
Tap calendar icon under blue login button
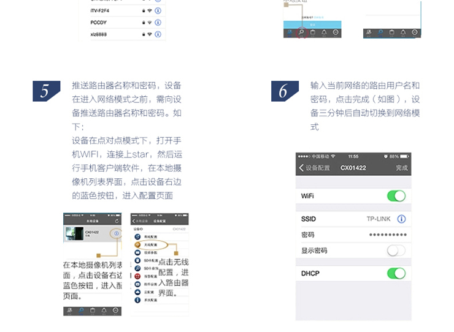[313, 32]
